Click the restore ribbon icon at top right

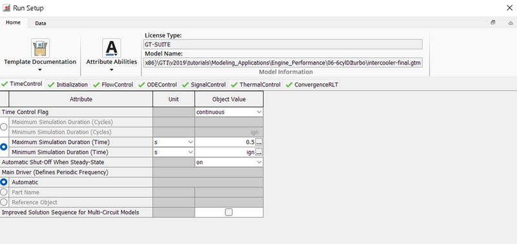pos(493,23)
